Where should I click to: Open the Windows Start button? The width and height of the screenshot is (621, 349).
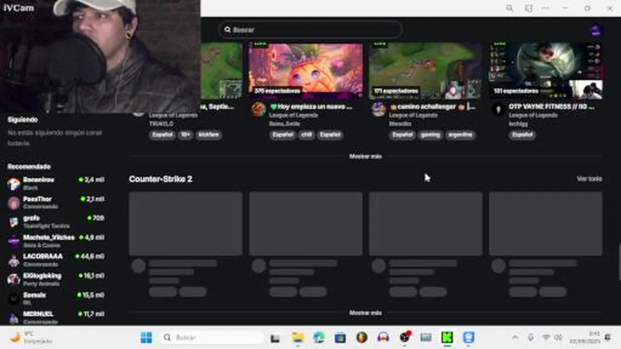pos(146,337)
